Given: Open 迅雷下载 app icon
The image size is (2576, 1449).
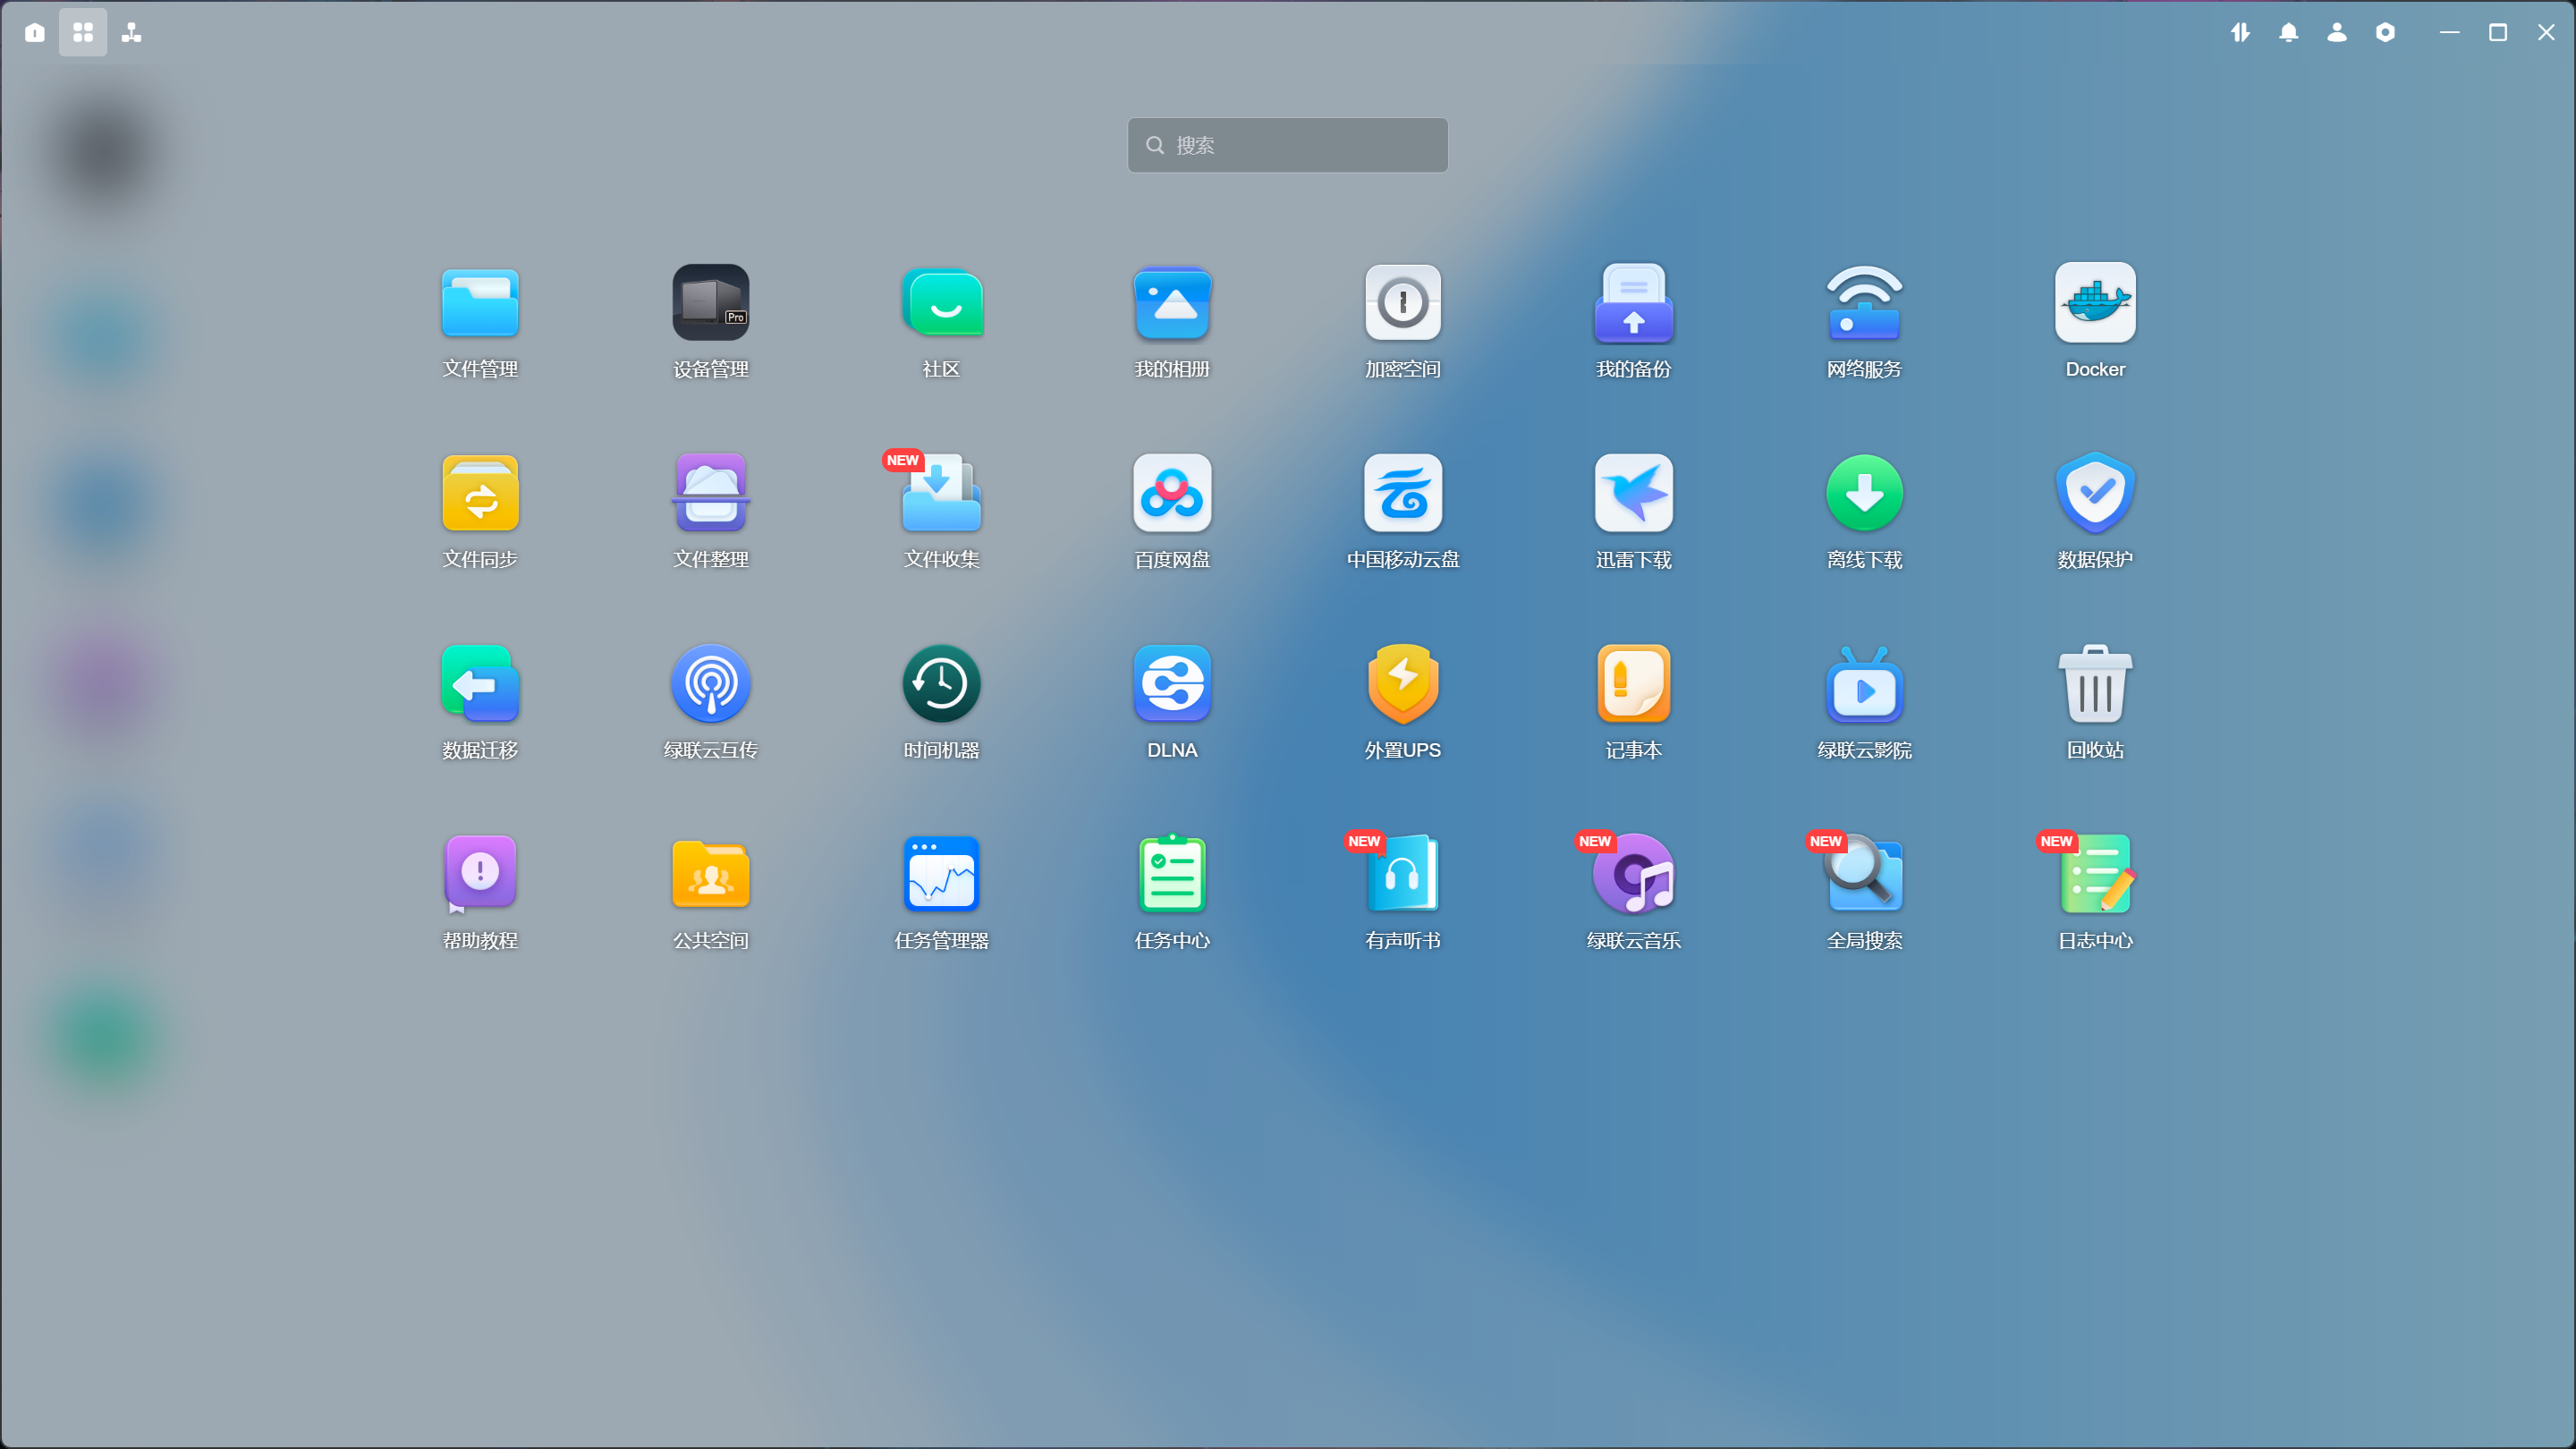Looking at the screenshot, I should coord(1633,493).
